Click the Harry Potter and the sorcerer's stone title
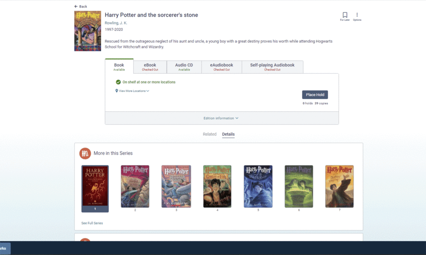This screenshot has width=426, height=255. point(151,15)
